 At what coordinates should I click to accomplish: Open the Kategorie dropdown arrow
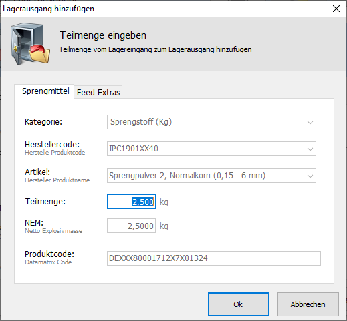click(x=310, y=122)
